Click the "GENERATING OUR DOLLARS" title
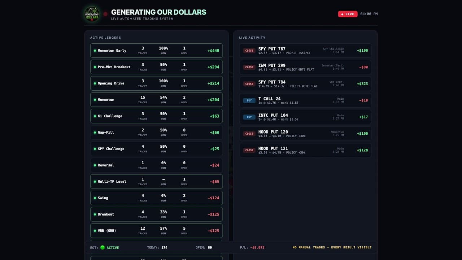Viewport: 462px width, 260px height. point(159,12)
